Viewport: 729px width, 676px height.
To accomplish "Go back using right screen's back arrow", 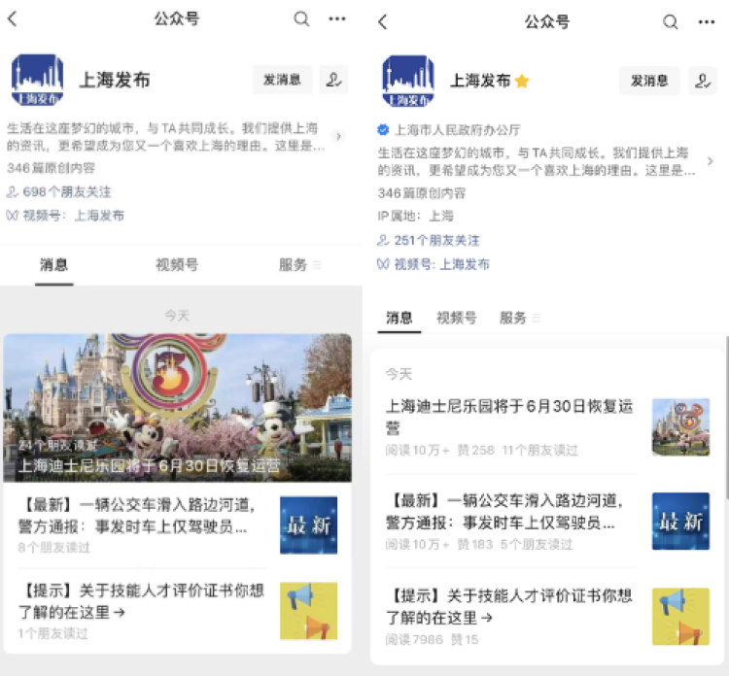I will click(x=383, y=21).
